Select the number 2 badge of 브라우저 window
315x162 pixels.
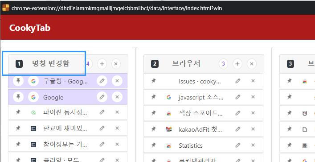[155, 64]
